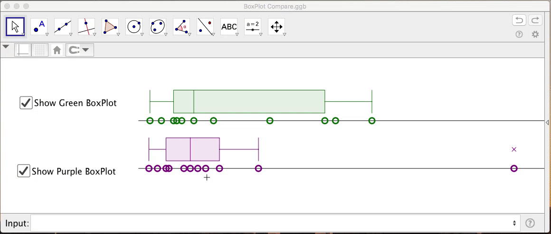Click in the Input field

click(275, 223)
